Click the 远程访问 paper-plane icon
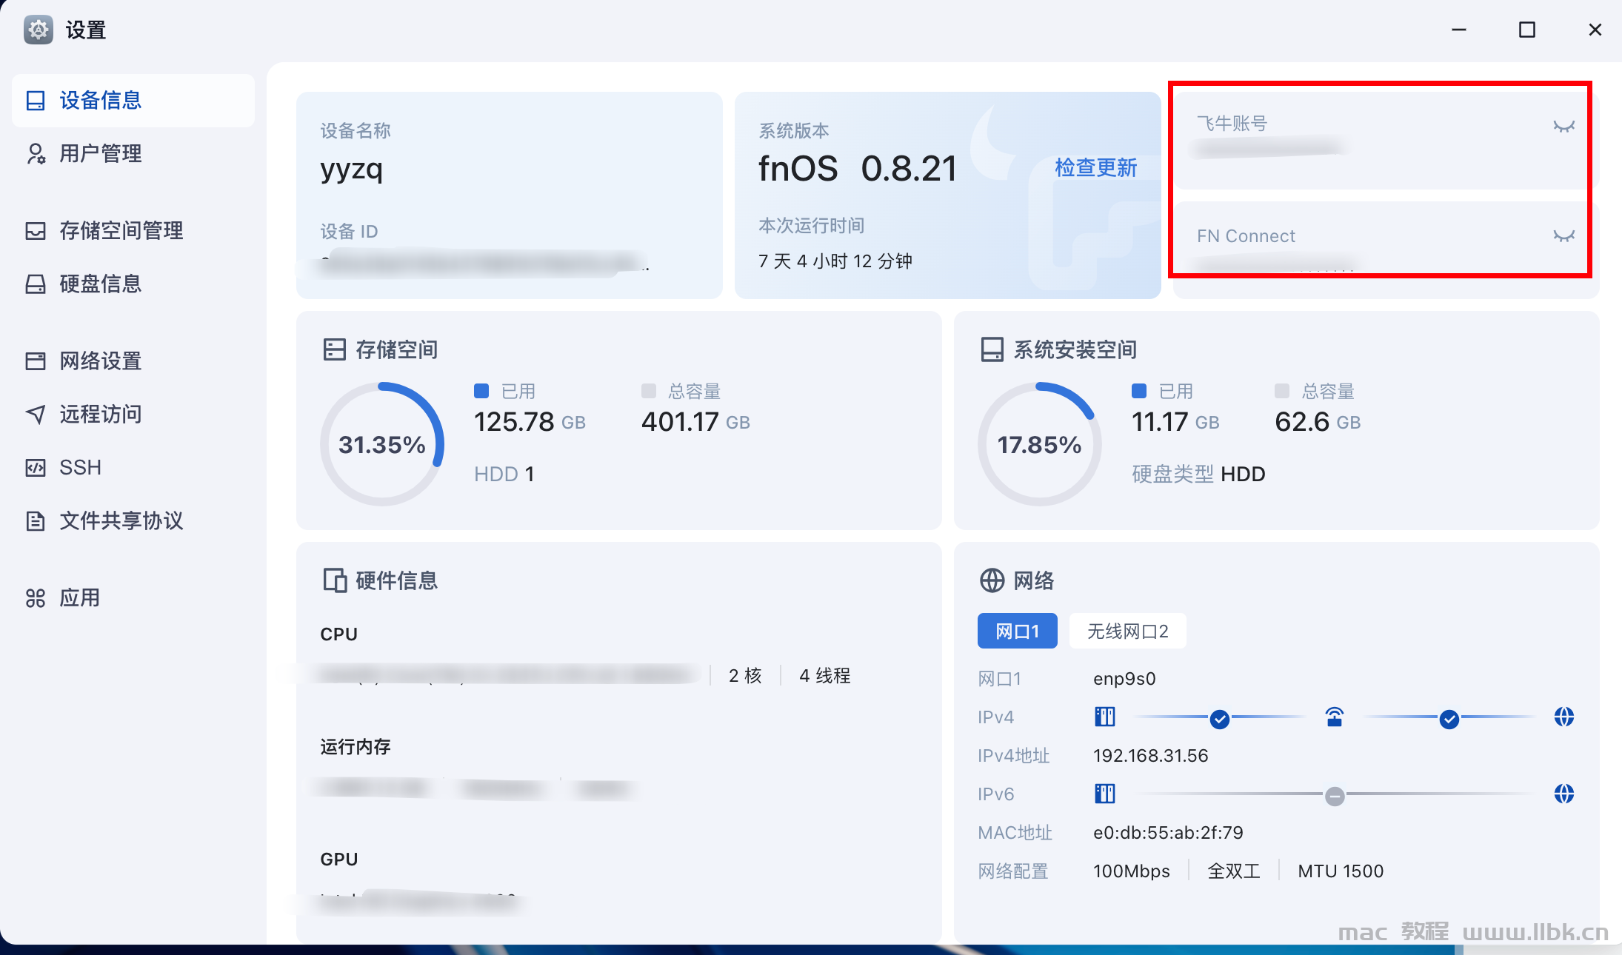Viewport: 1622px width, 955px height. click(x=36, y=414)
